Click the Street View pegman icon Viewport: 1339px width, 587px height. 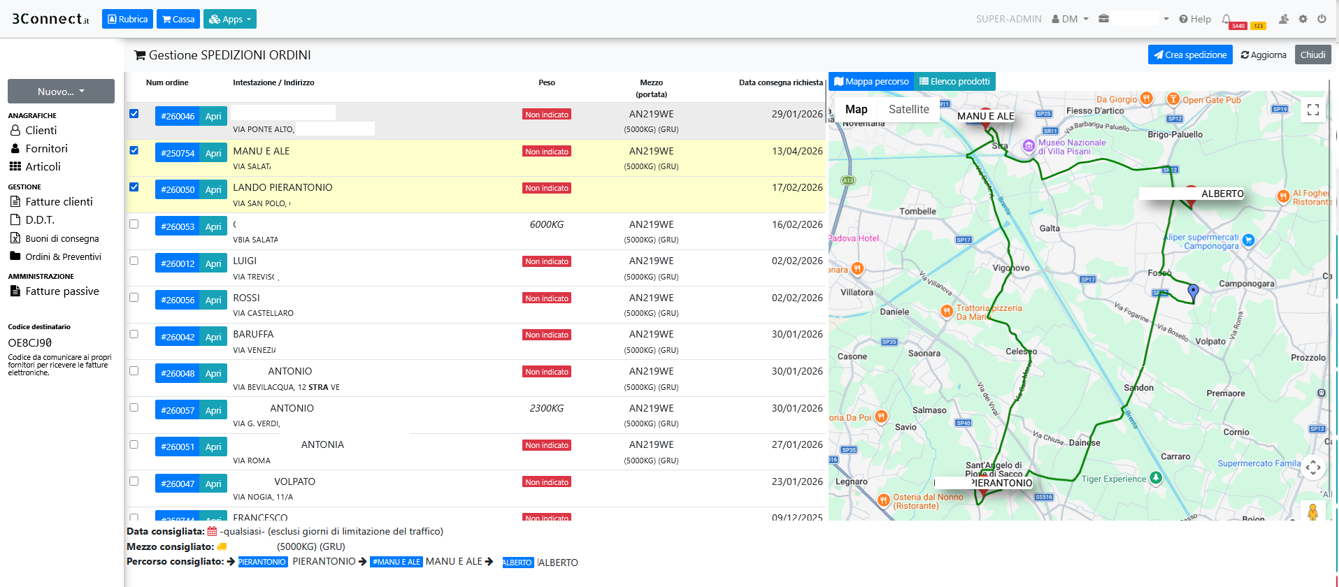1312,512
